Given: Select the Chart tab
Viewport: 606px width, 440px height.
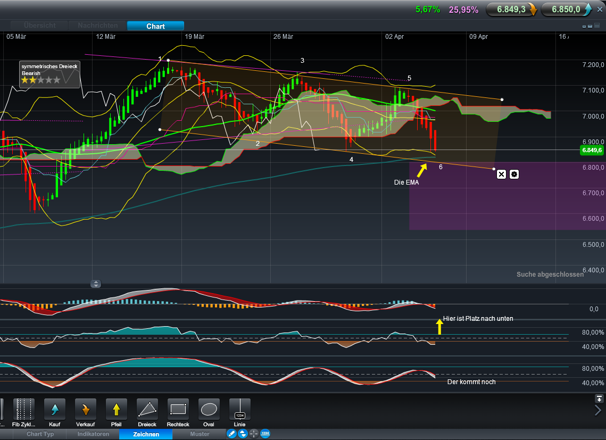Looking at the screenshot, I should point(155,26).
